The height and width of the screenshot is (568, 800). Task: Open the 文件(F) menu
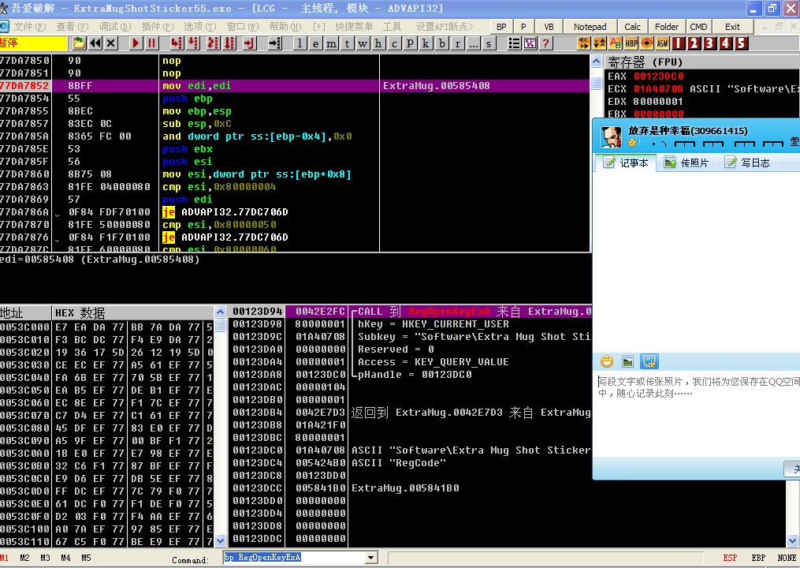[30, 27]
